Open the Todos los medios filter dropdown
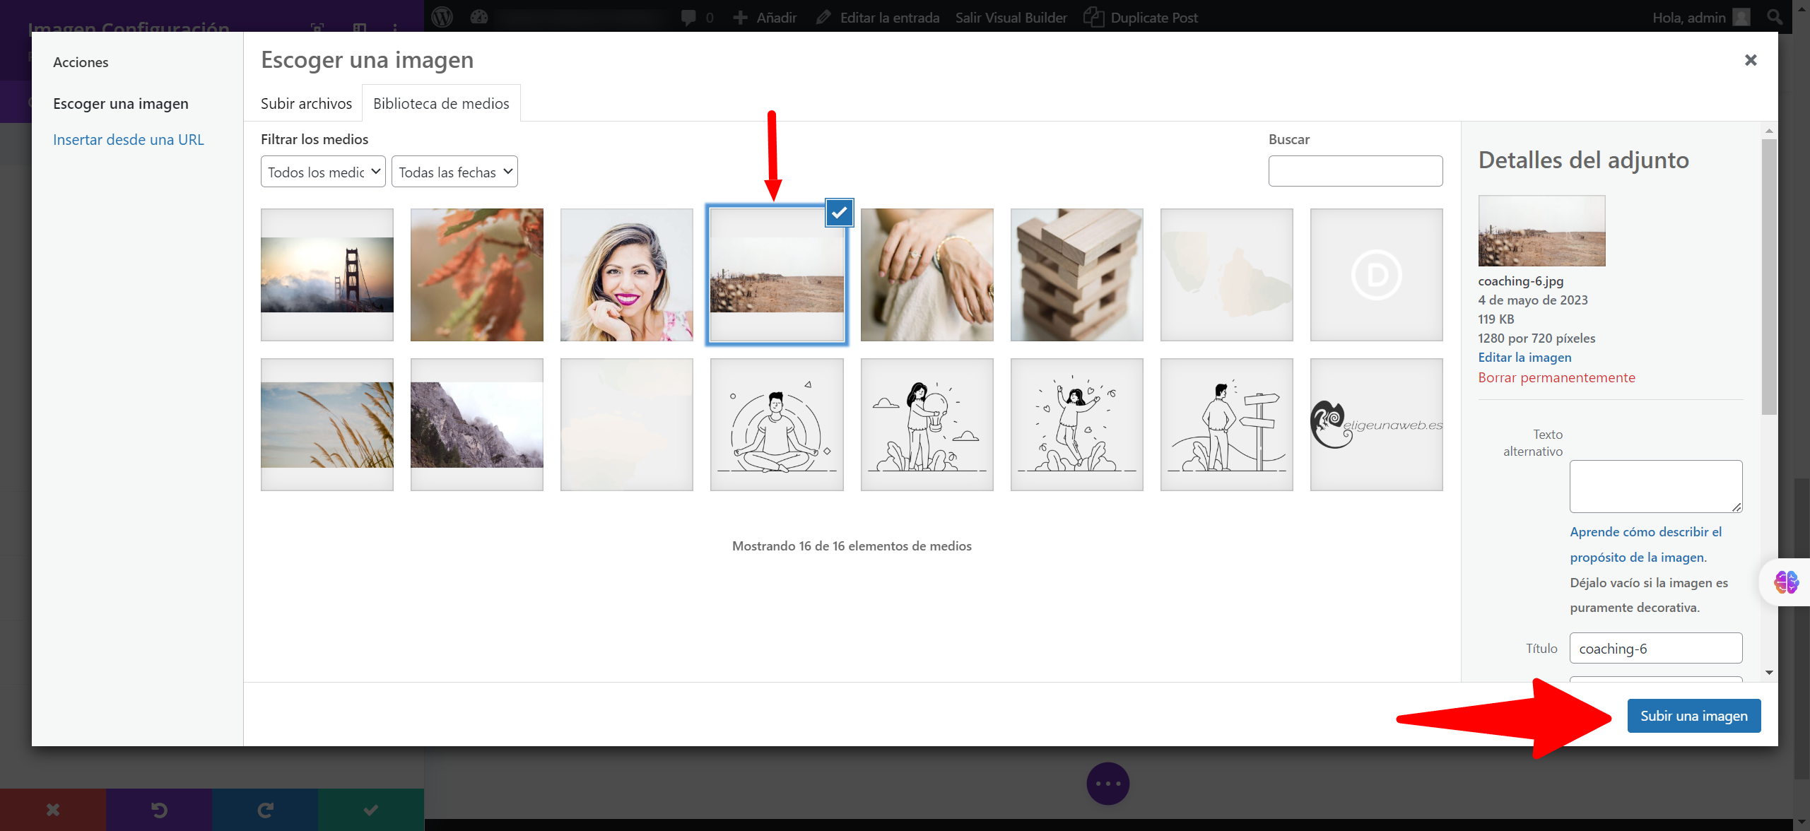The image size is (1810, 831). pyautogui.click(x=323, y=172)
